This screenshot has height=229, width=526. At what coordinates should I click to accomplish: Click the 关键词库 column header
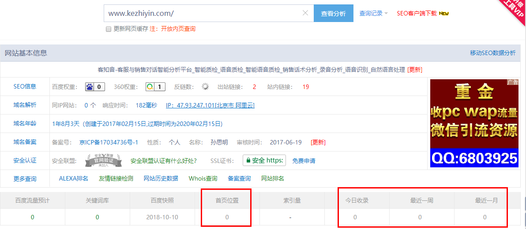[x=97, y=201]
